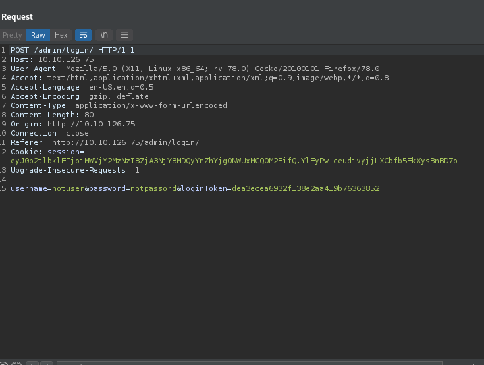Switch to the Pretty view tab

[13, 35]
